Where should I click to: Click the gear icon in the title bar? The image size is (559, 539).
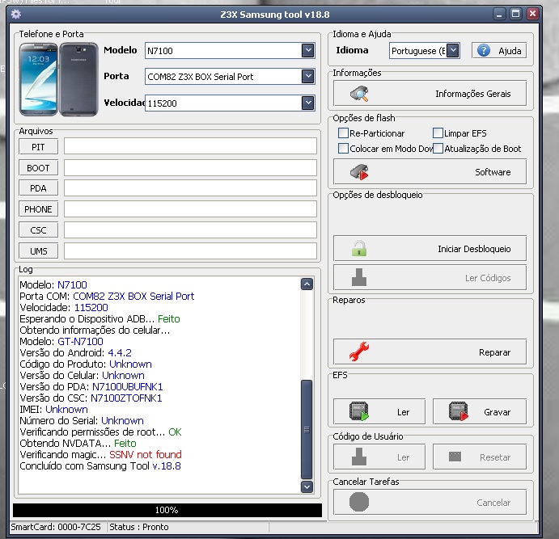pyautogui.click(x=16, y=15)
